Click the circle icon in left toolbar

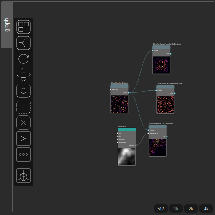pos(24,91)
